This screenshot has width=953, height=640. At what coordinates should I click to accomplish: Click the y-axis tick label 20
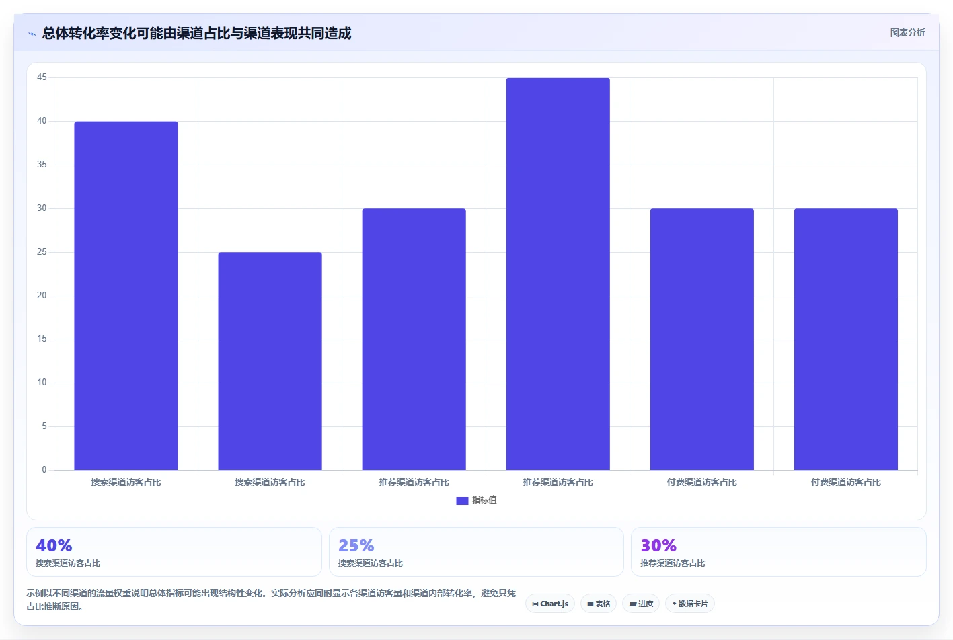pos(42,296)
